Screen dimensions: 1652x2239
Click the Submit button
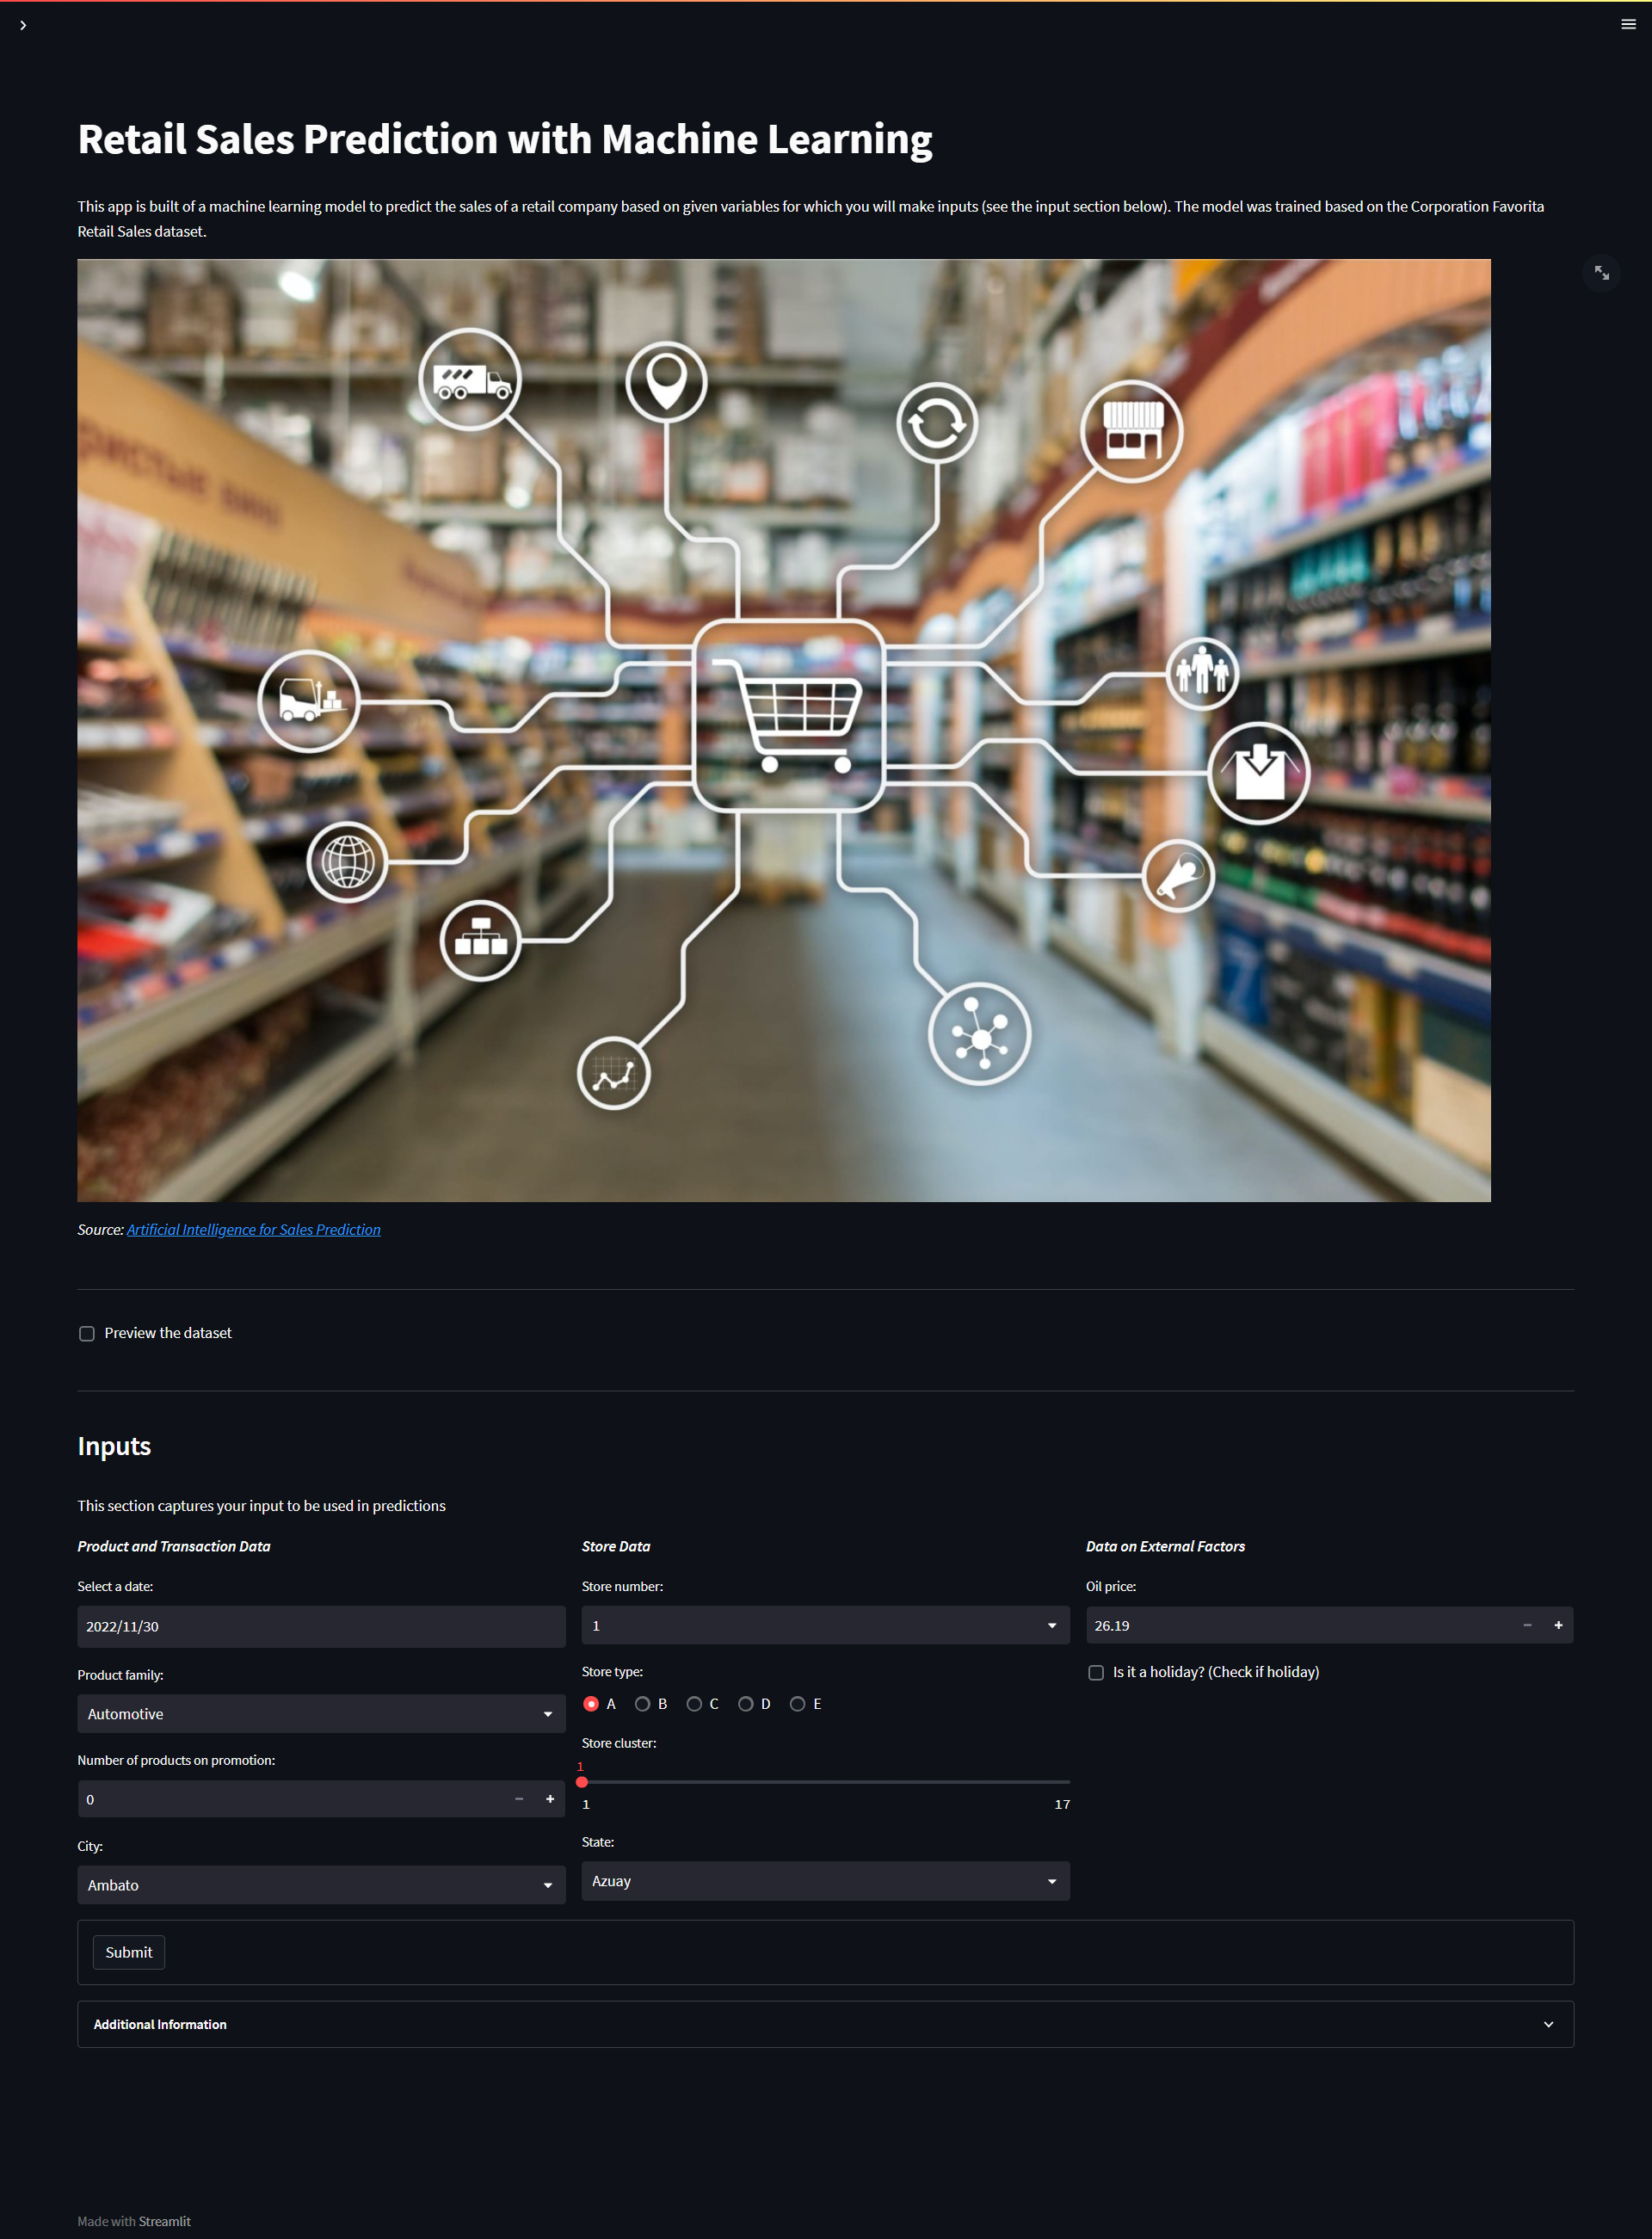[x=129, y=1952]
